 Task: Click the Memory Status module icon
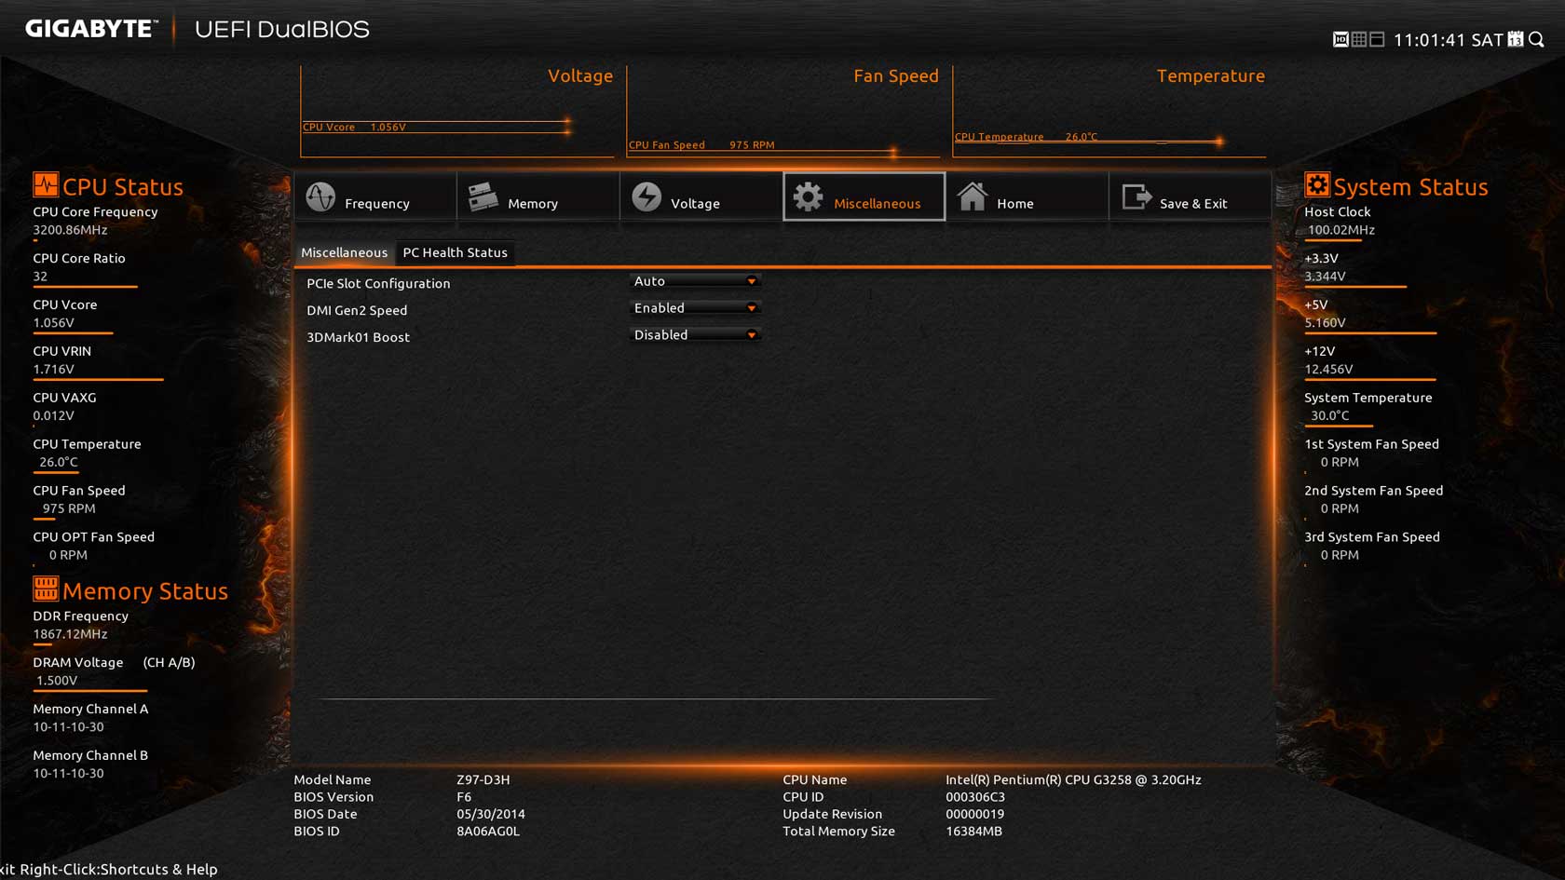point(46,589)
